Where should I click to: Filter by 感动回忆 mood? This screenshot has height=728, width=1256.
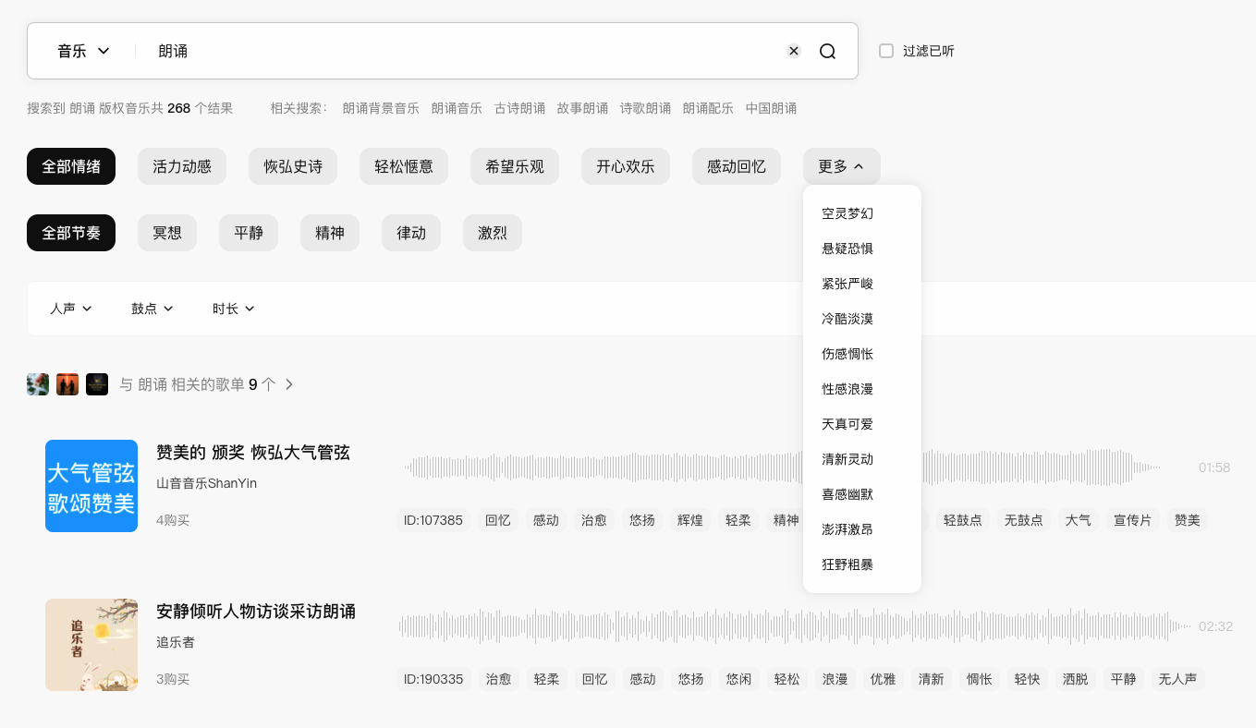(x=737, y=166)
